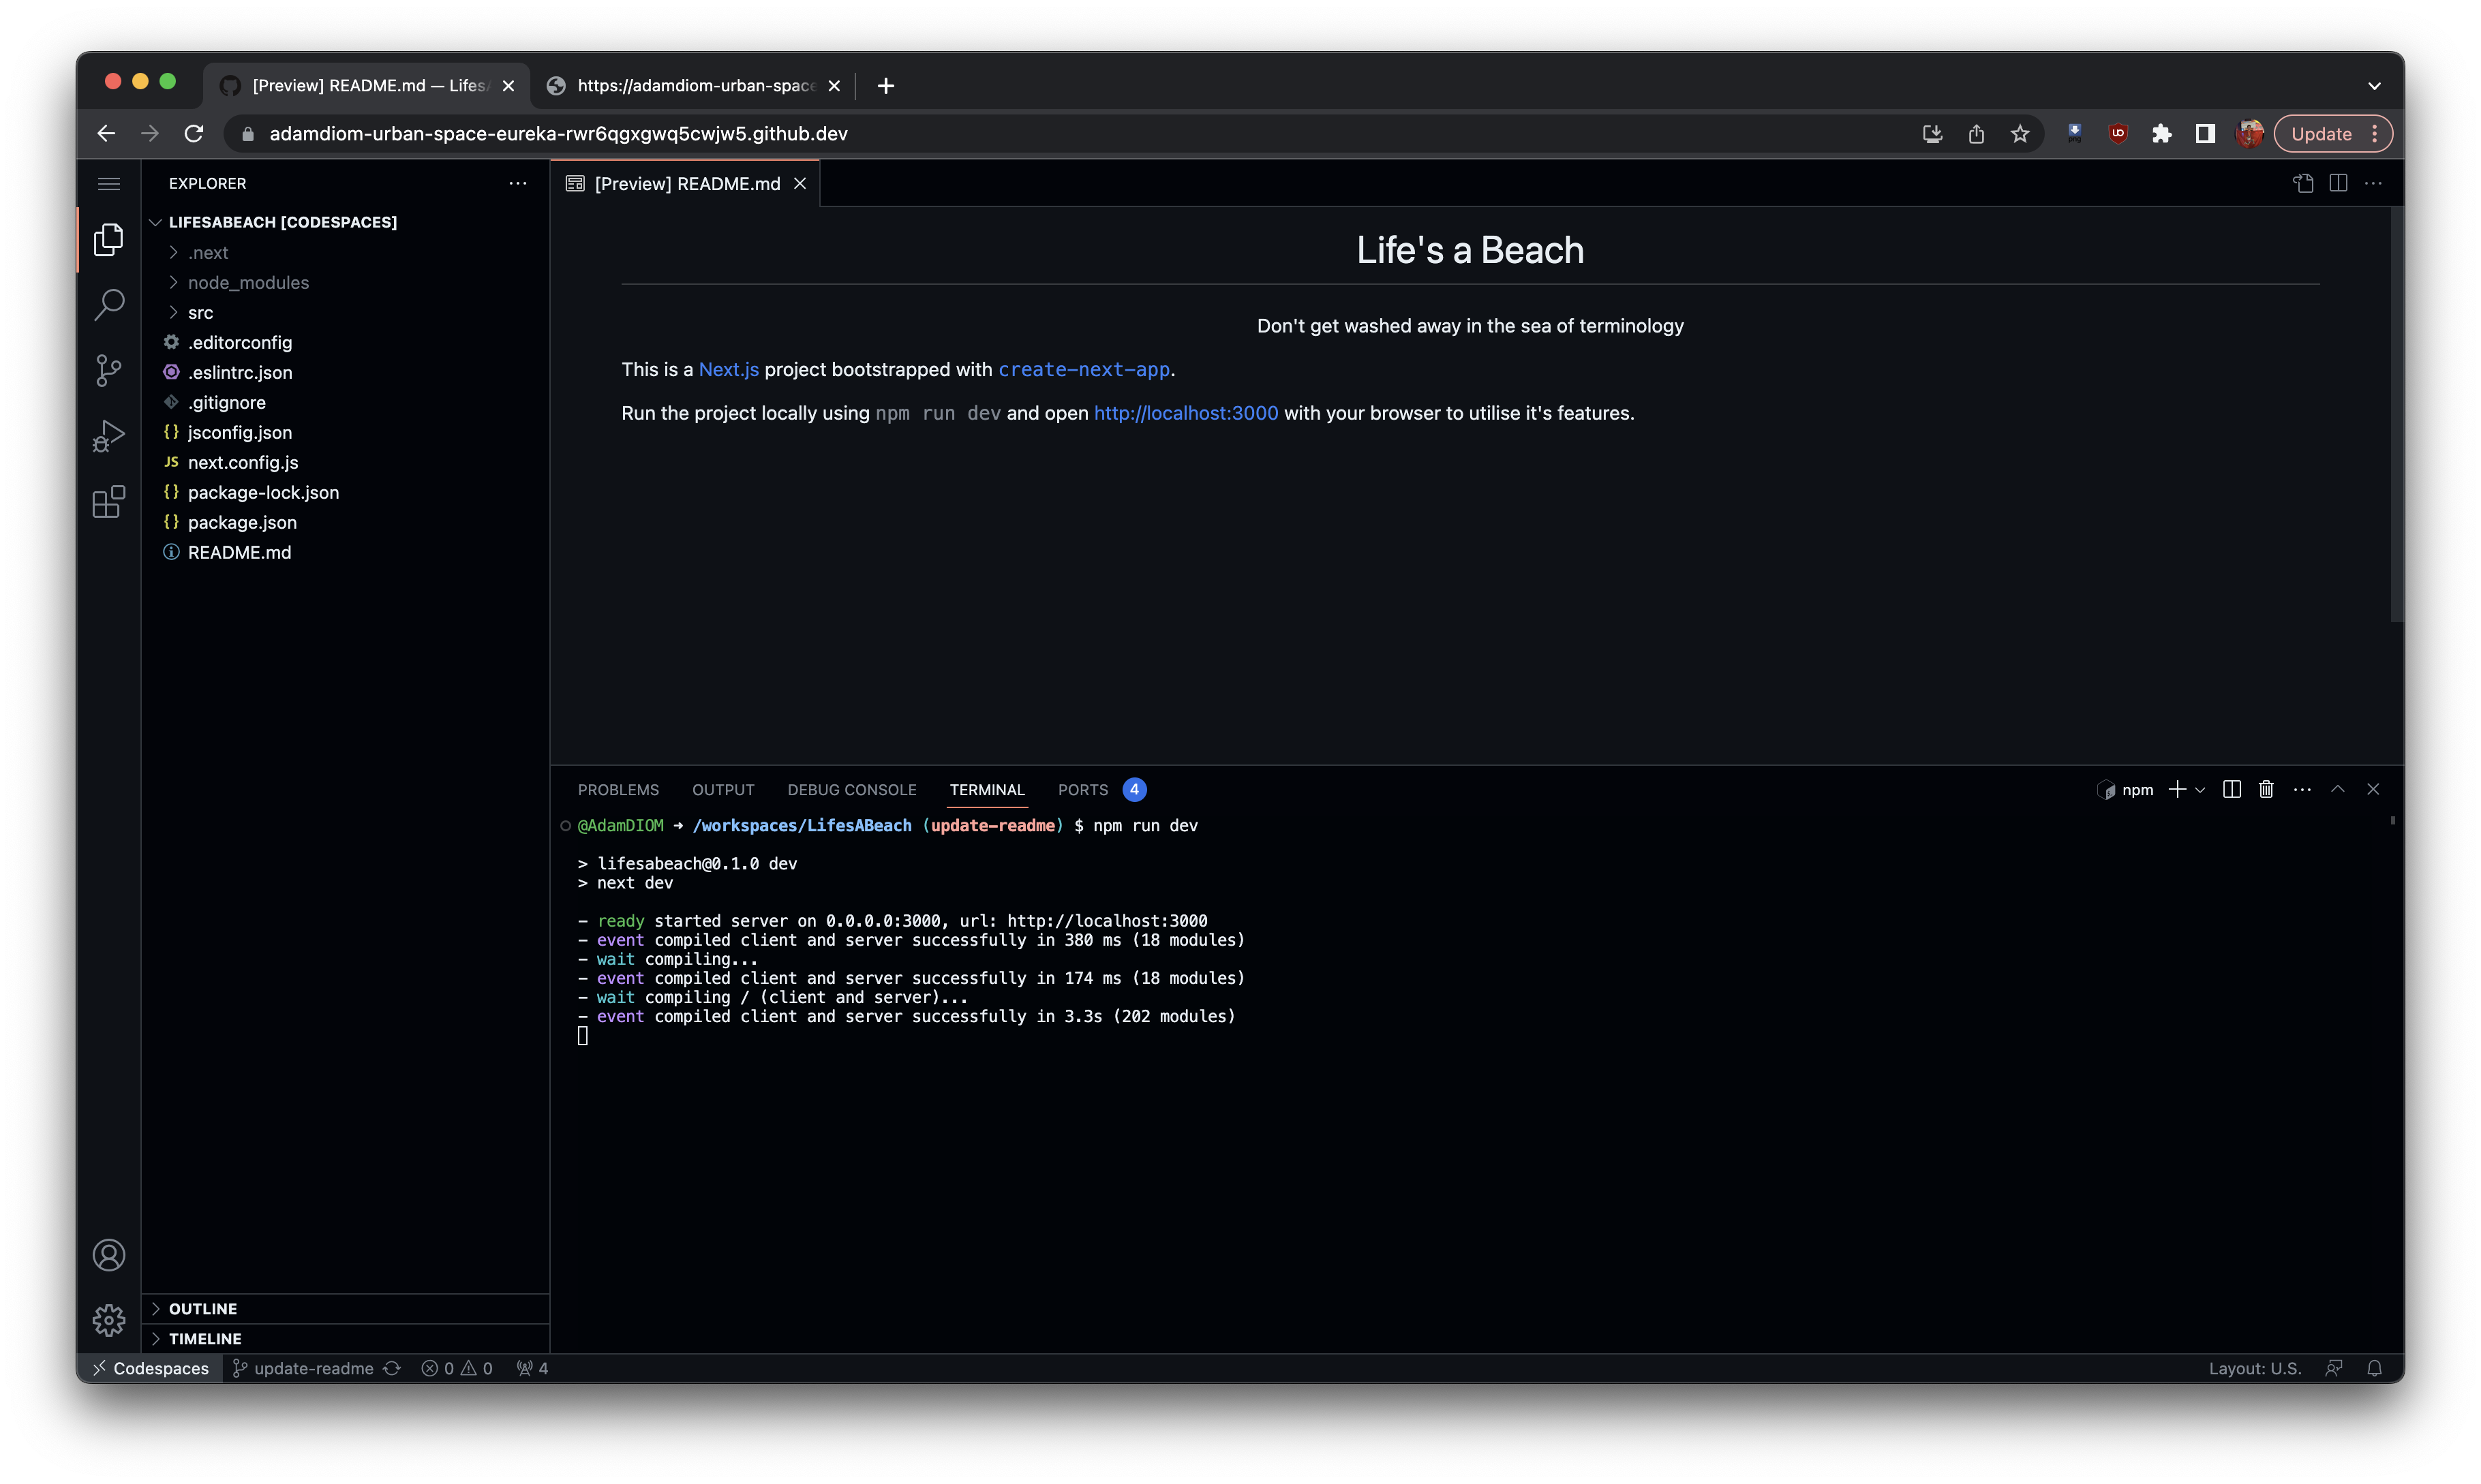
Task: Maximize the terminal panel size
Action: tap(2338, 790)
